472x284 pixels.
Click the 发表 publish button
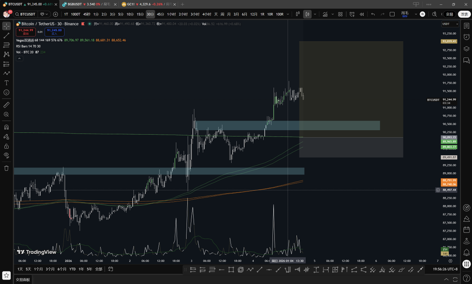click(464, 14)
